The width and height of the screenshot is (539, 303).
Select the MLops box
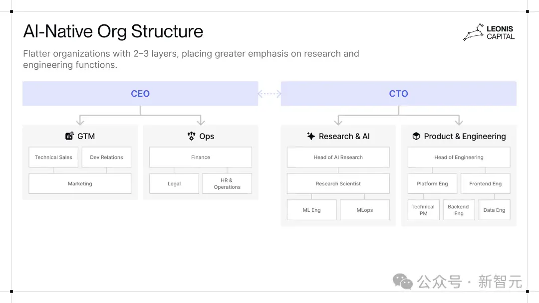(365, 210)
